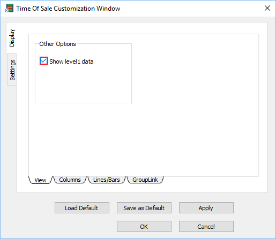
Task: Confirm the dialog with OK
Action: [x=144, y=227]
